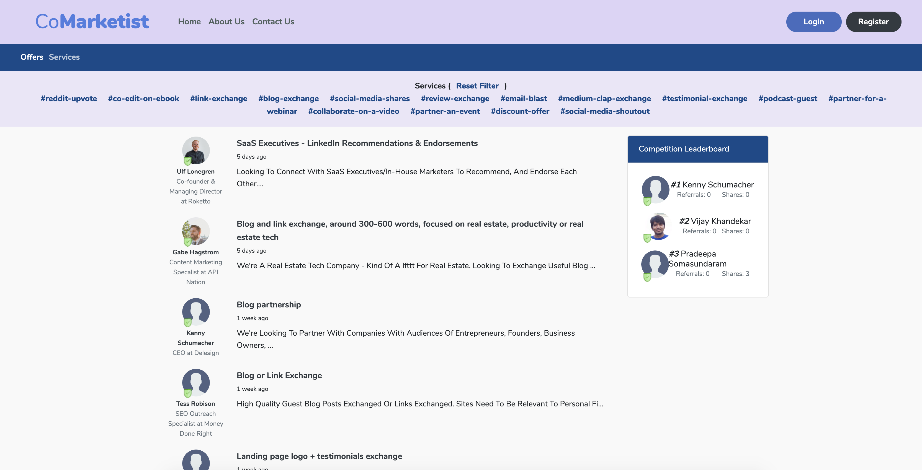This screenshot has height=470, width=922.
Task: Click Ulf Lonegren's profile photo
Action: point(196,150)
